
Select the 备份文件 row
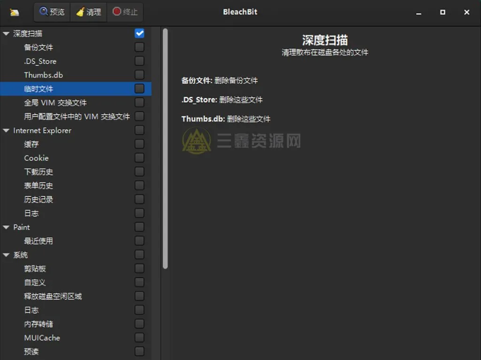coord(76,47)
